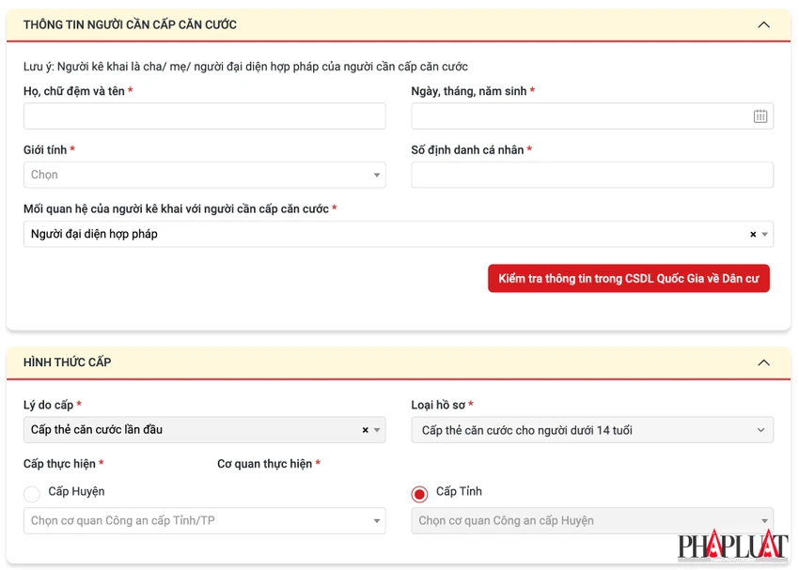Click the 'Cấp Tỉnh' label text
The height and width of the screenshot is (570, 799).
[459, 491]
